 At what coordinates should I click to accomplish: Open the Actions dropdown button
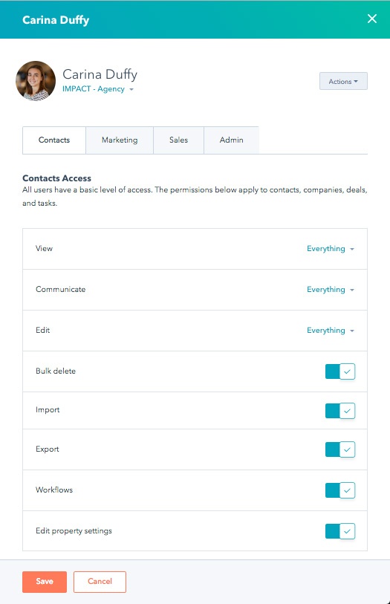coord(343,81)
